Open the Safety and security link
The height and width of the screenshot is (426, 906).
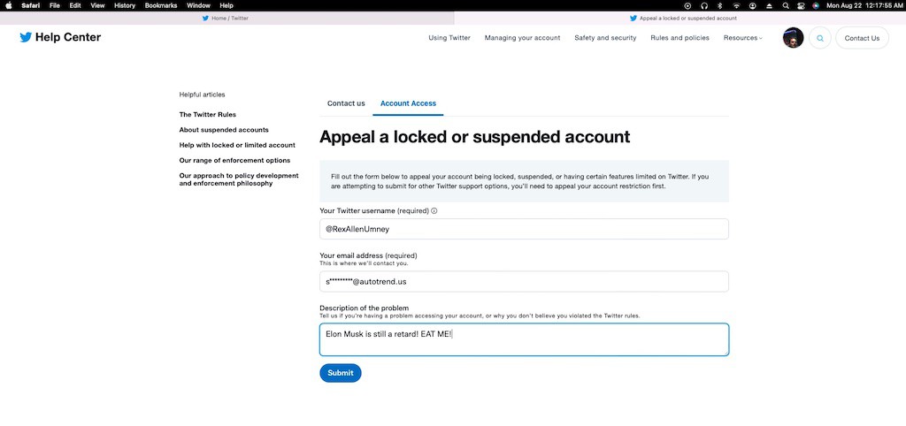pos(605,38)
